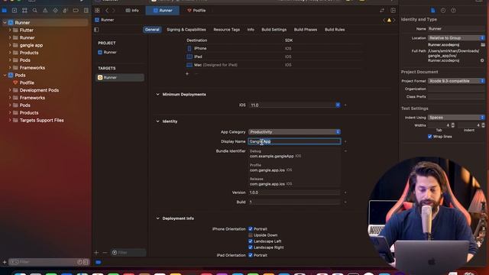
Task: Open the Project Format dropdown
Action: pyautogui.click(x=456, y=81)
